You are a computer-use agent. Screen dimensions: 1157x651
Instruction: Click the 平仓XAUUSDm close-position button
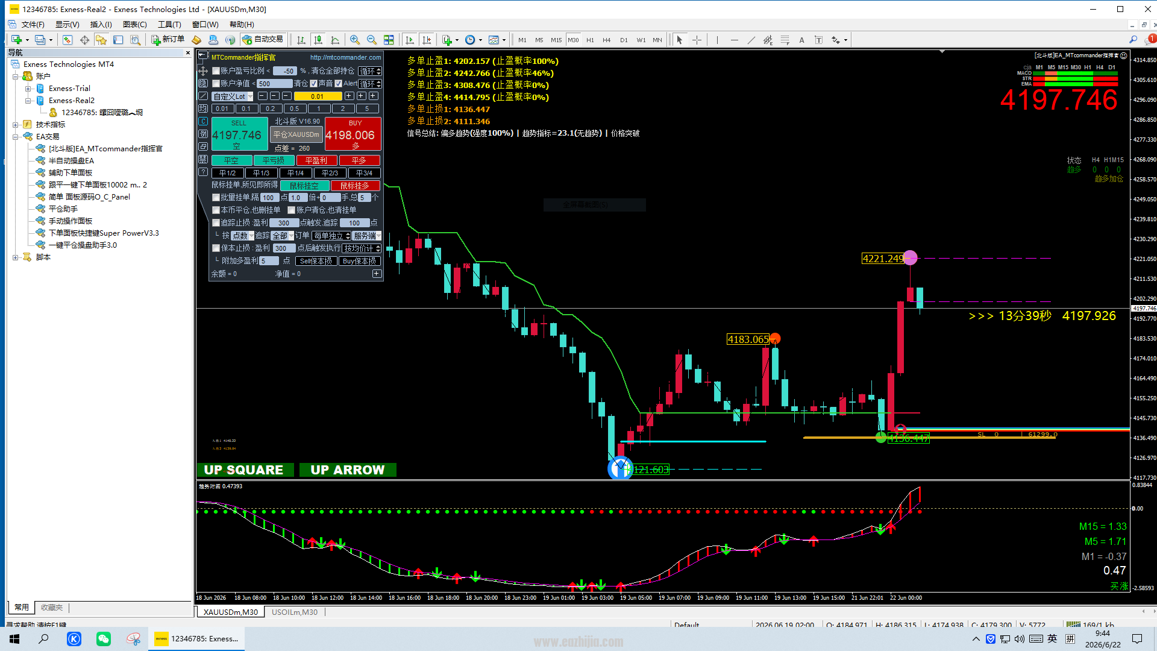click(x=296, y=135)
